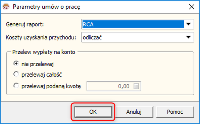Screen dimensions: 200x124
Task: Open the calculator icon beside amount field
Action: [x=136, y=86]
